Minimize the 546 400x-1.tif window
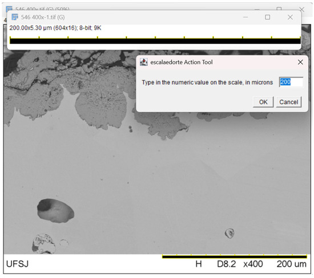Screen dimensions: 314x278 [245, 17]
